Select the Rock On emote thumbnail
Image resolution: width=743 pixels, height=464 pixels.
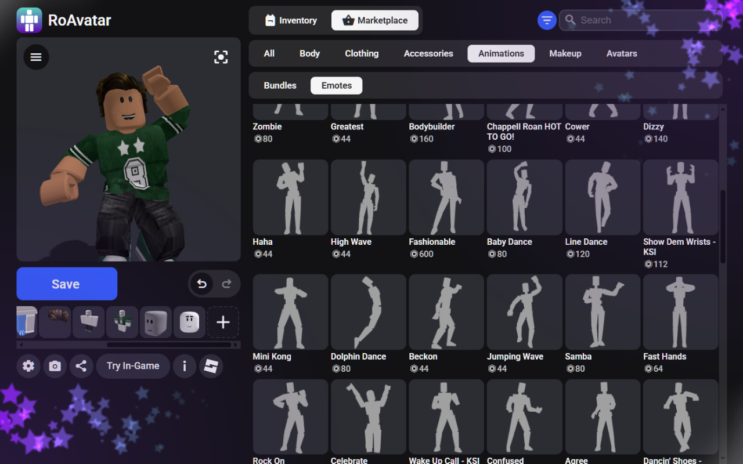290,417
